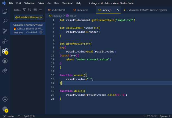Click the Installed label on Cobalt2 extension

click(x=32, y=32)
